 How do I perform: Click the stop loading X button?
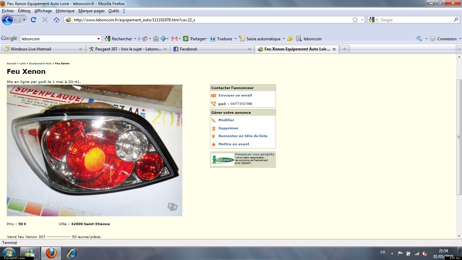tap(45, 20)
